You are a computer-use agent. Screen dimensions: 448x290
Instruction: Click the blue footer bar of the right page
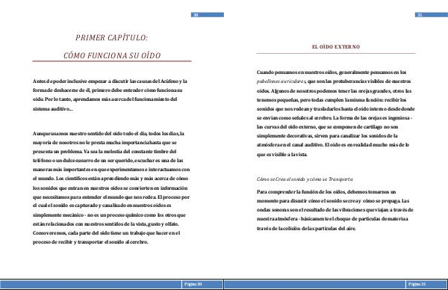336,284
